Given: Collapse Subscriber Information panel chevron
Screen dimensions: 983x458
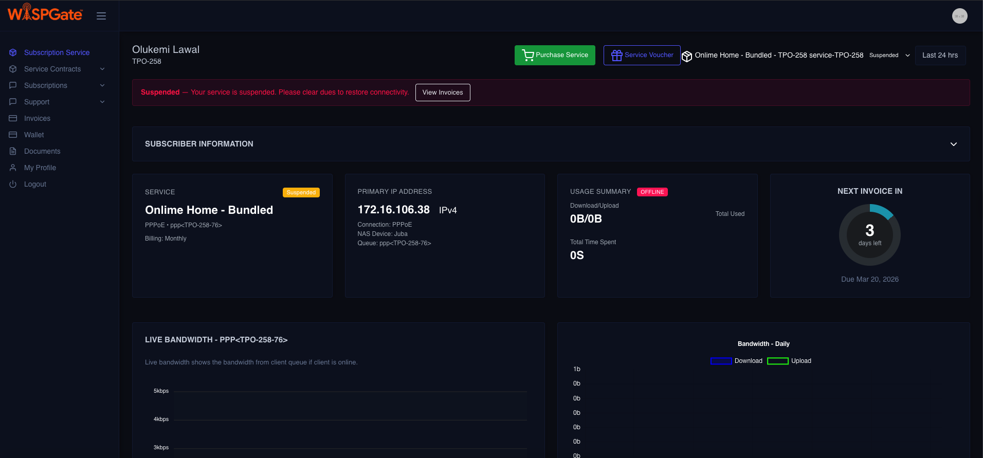Looking at the screenshot, I should pyautogui.click(x=953, y=144).
